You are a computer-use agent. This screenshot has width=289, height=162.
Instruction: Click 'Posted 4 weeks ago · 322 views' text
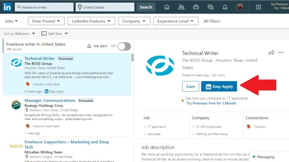tap(203, 75)
